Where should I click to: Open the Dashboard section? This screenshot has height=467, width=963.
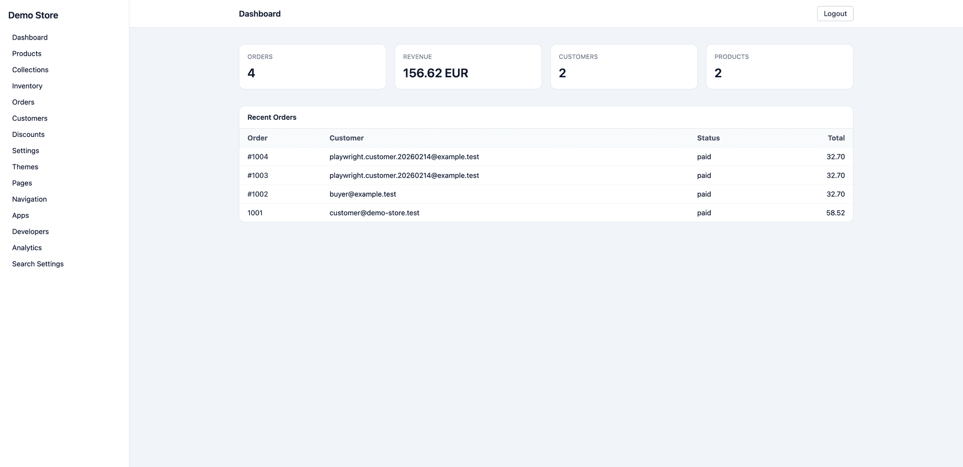[30, 37]
